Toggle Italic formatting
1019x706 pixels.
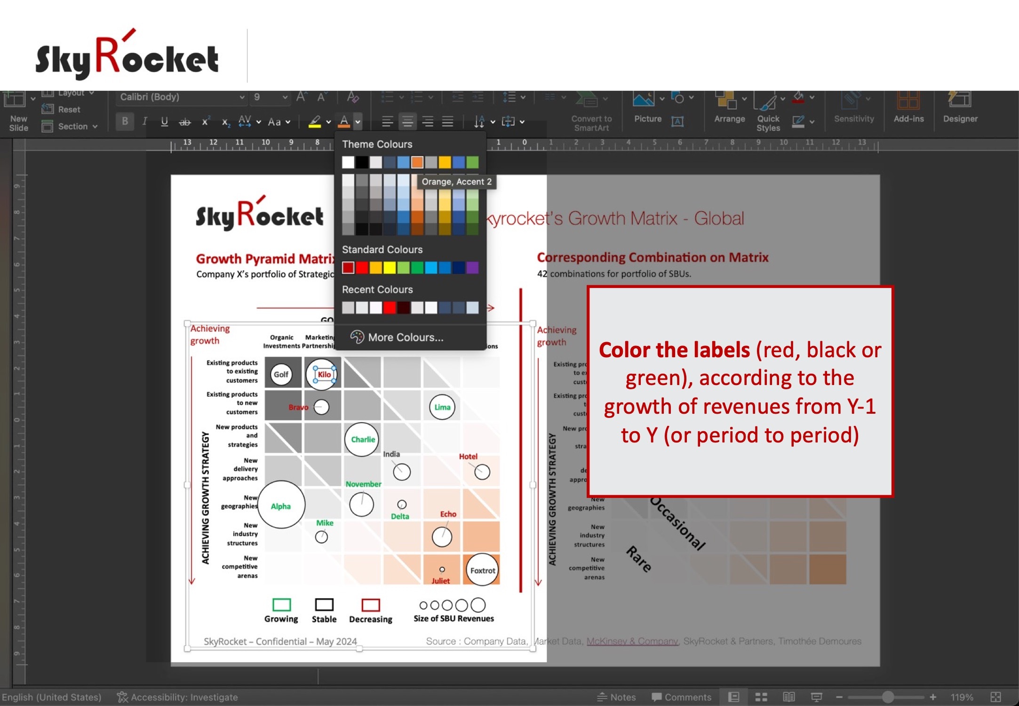click(x=145, y=121)
